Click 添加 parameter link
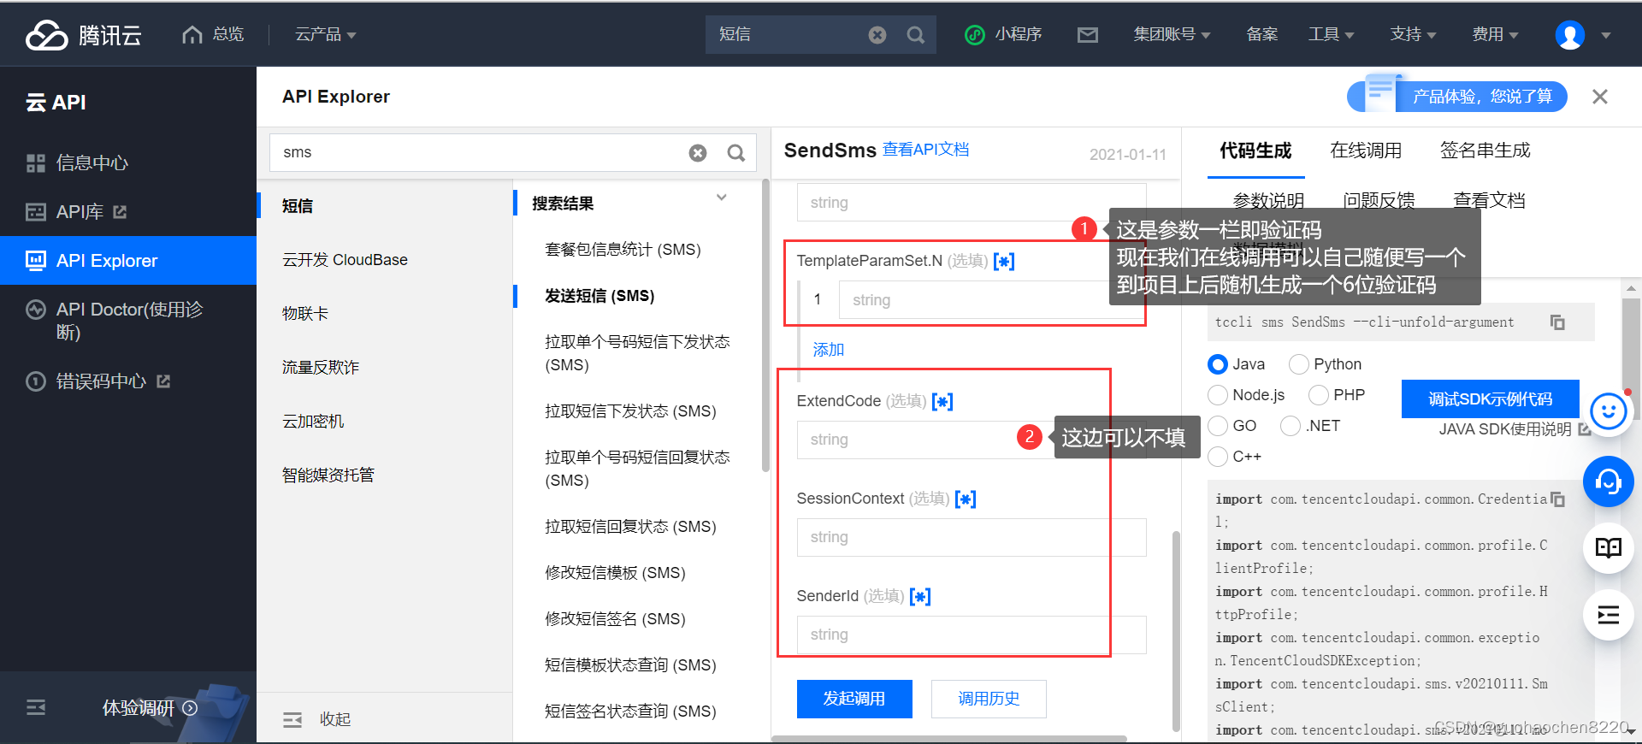Viewport: 1642px width, 744px height. pyautogui.click(x=829, y=350)
